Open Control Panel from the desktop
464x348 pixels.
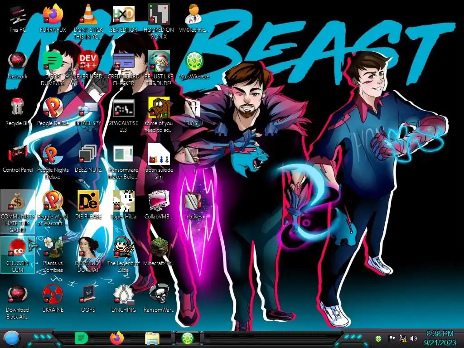(18, 159)
